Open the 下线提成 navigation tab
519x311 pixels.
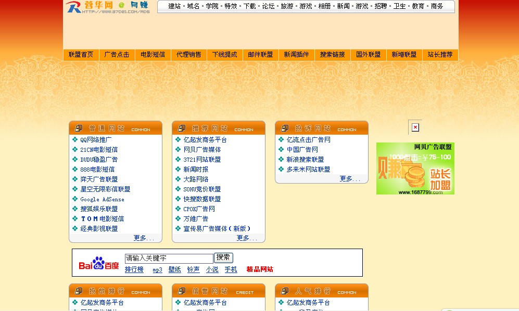click(224, 55)
